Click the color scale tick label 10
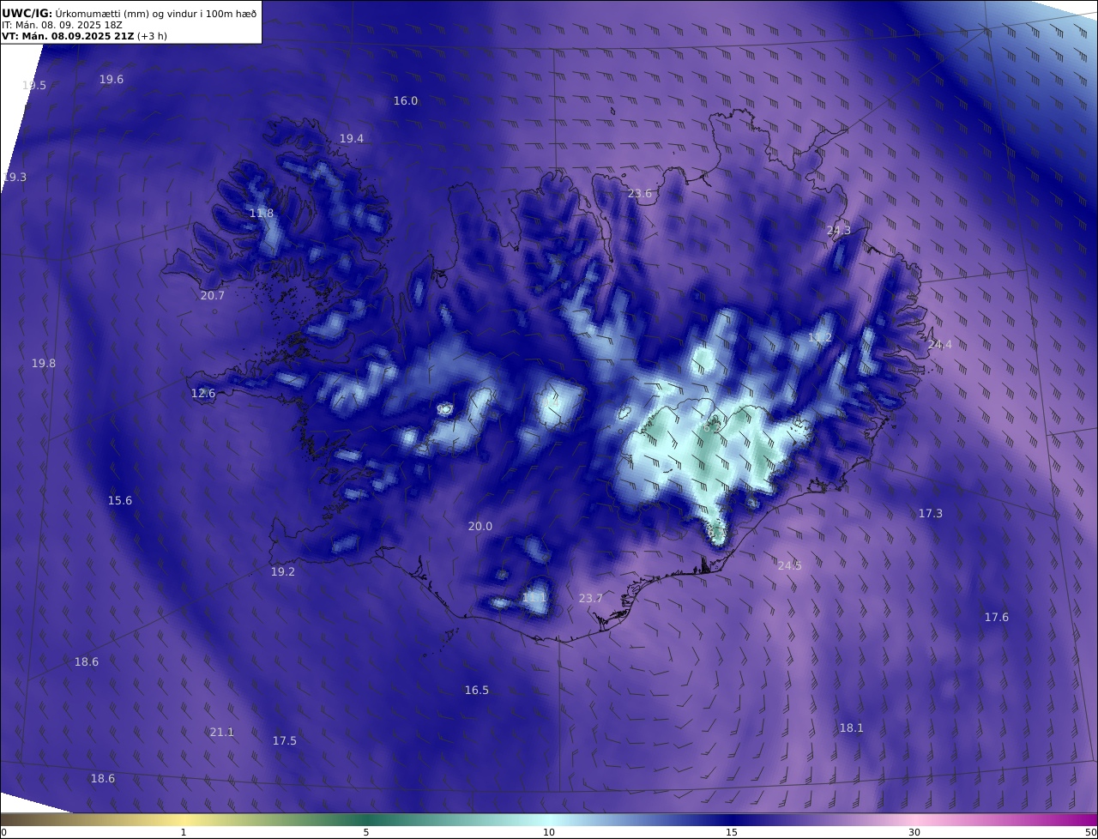 [549, 832]
